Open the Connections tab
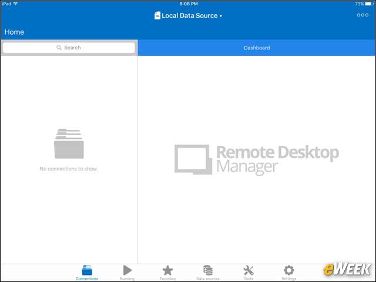The height and width of the screenshot is (282, 376). coord(87,273)
